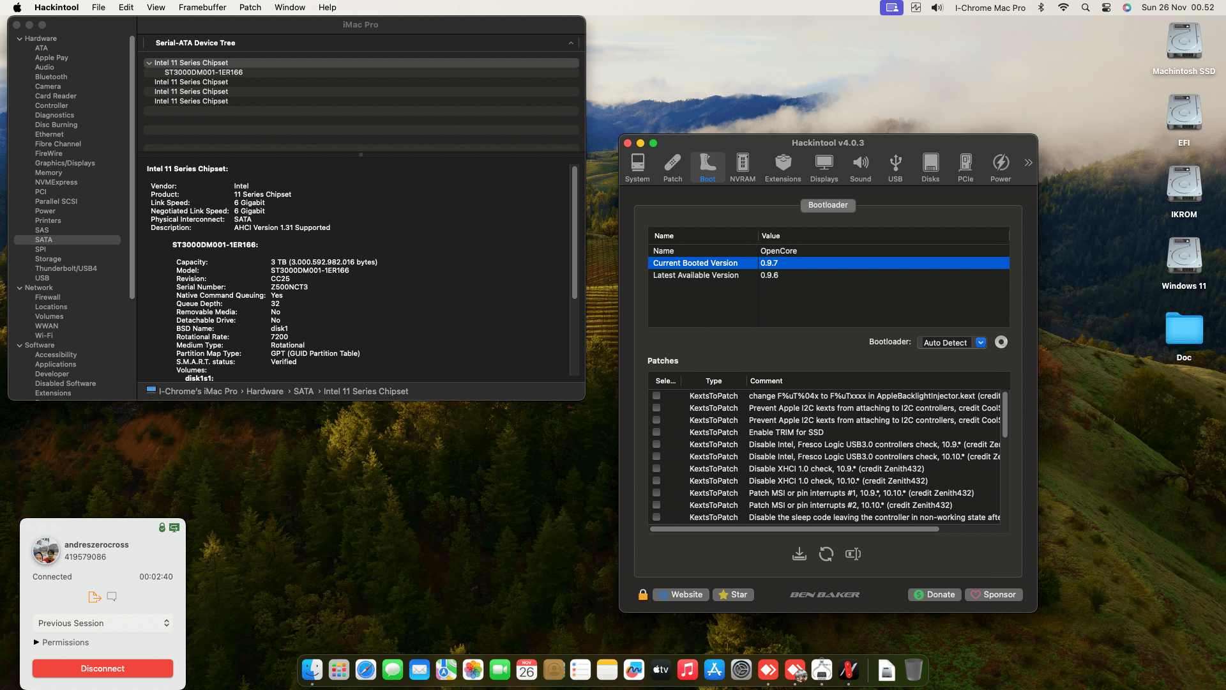Open the Previous Session dropdown

point(103,623)
